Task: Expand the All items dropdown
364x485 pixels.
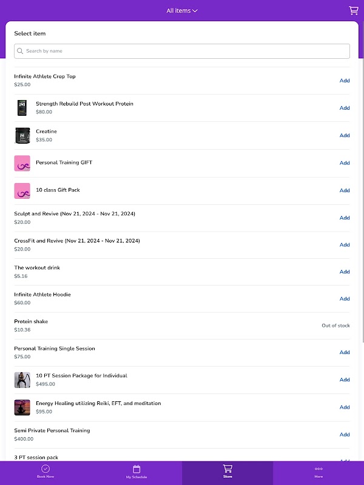Action: coord(182,11)
